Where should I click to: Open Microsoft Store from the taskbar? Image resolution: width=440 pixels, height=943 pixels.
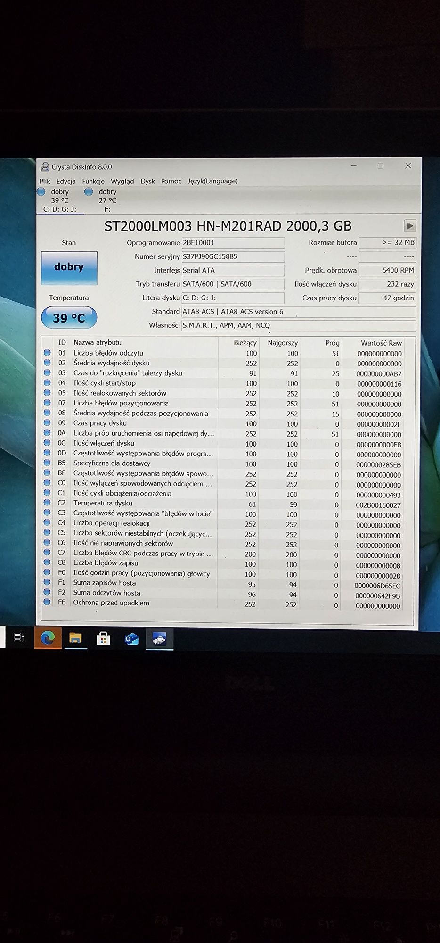tap(103, 638)
